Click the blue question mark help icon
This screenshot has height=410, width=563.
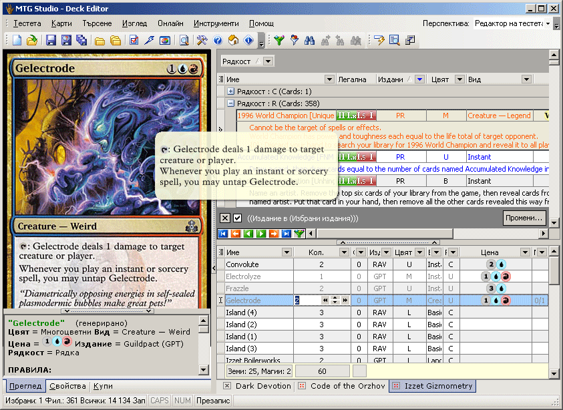pyautogui.click(x=218, y=40)
